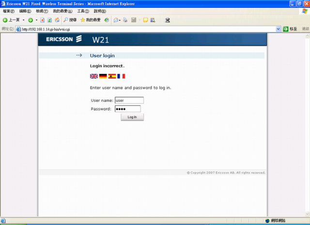Open the History toolbar icon
The height and width of the screenshot is (225, 310).
coord(107,20)
